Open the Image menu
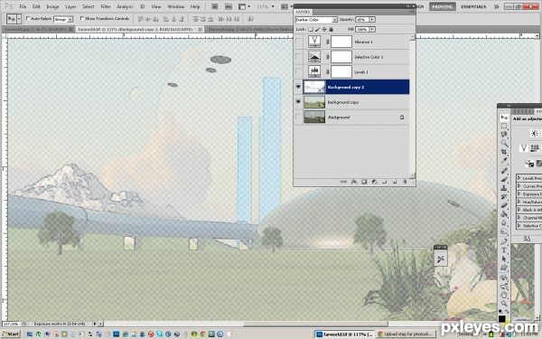This screenshot has height=339, width=542. [x=52, y=6]
